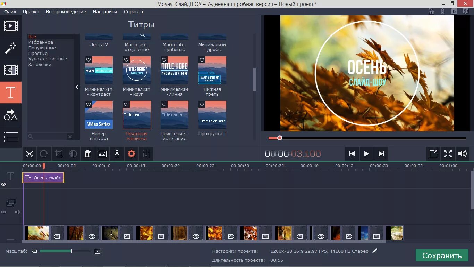Image resolution: width=474 pixels, height=267 pixels.
Task: Open clip properties with the gear icon
Action: [x=132, y=154]
